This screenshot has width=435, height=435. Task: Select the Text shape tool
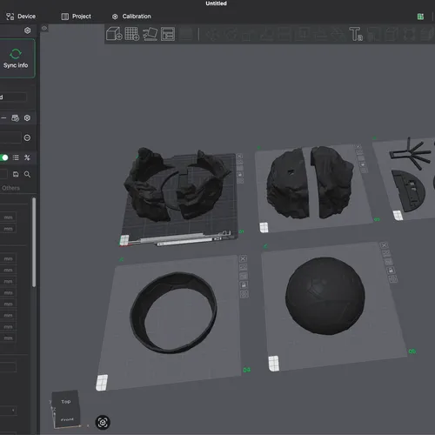pos(356,34)
